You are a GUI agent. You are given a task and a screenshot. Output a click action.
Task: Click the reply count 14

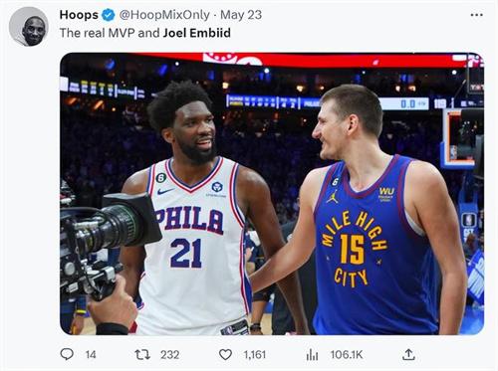point(91,355)
